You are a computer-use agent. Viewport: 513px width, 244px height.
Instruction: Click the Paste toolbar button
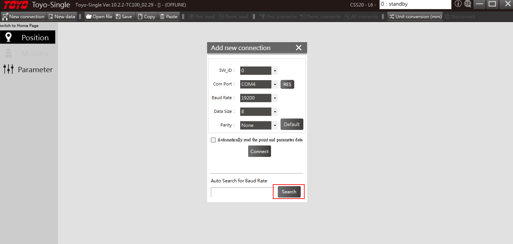point(169,17)
